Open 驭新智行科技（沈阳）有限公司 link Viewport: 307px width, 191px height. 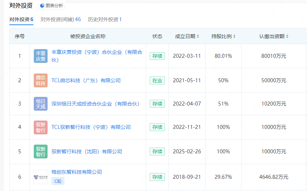[87, 152]
